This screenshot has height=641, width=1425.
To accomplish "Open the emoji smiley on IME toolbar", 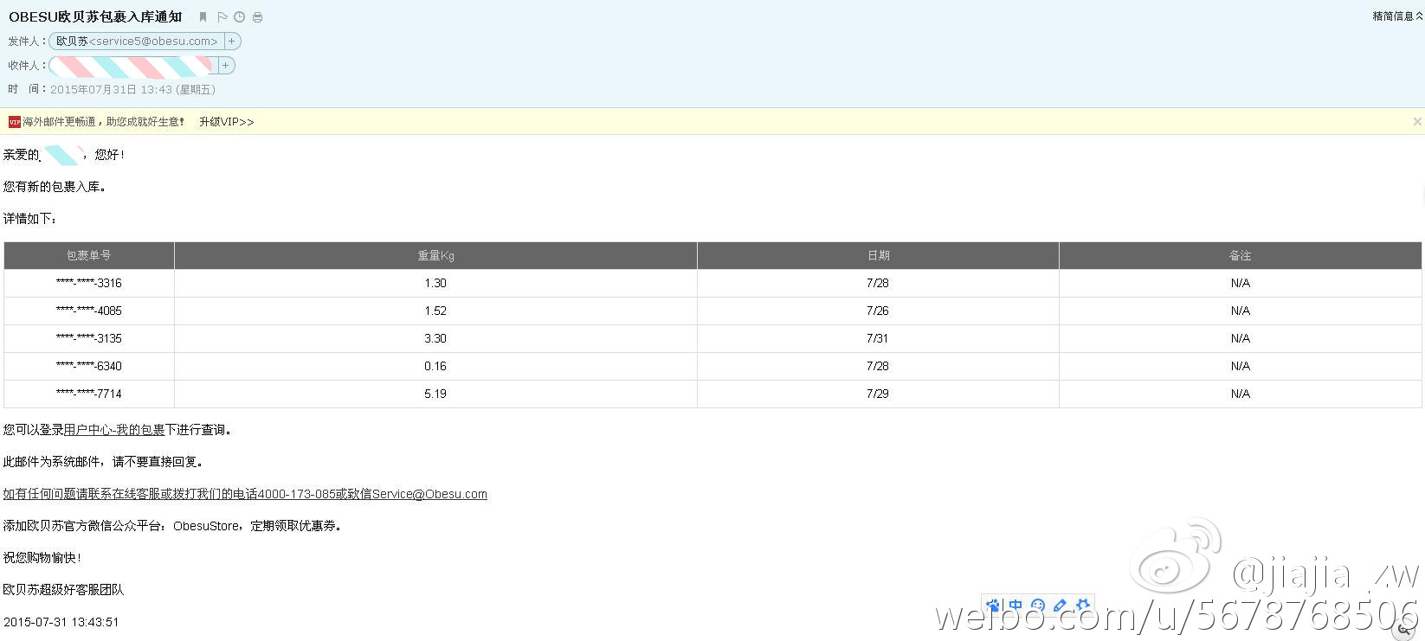I will (1038, 606).
